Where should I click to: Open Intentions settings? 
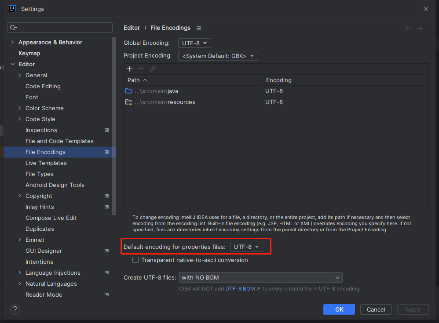coord(39,262)
